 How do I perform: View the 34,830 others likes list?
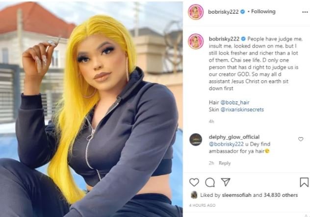pos(281,195)
